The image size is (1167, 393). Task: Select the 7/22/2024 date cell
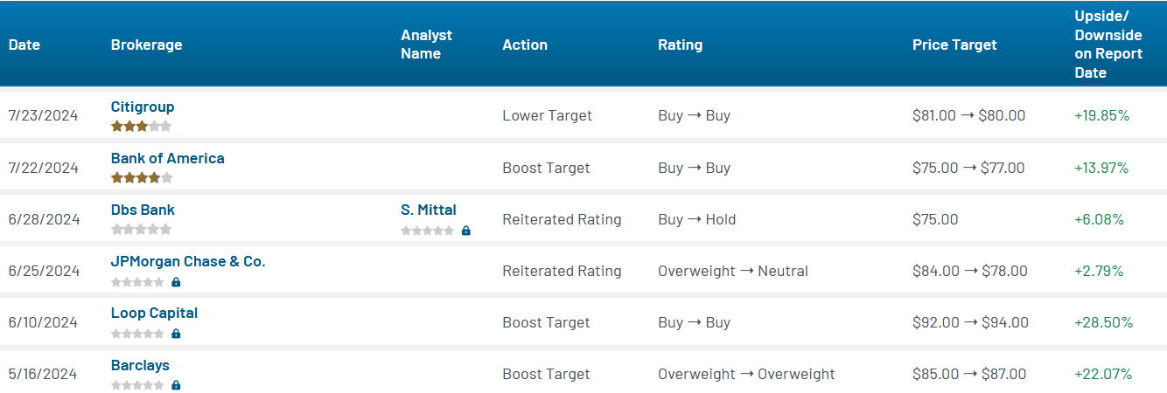[x=44, y=168]
